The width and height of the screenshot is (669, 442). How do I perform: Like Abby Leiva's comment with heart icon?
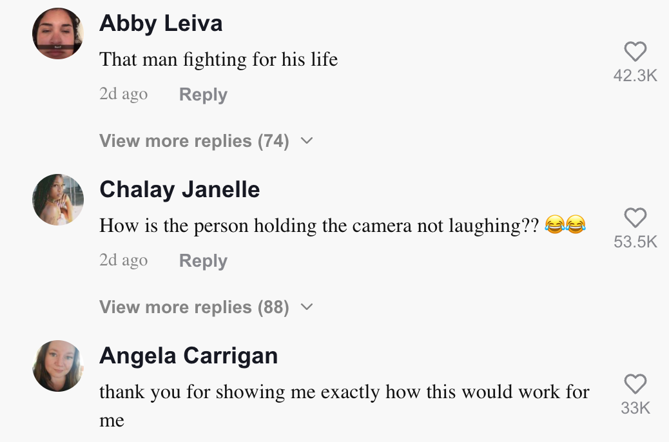pyautogui.click(x=635, y=52)
